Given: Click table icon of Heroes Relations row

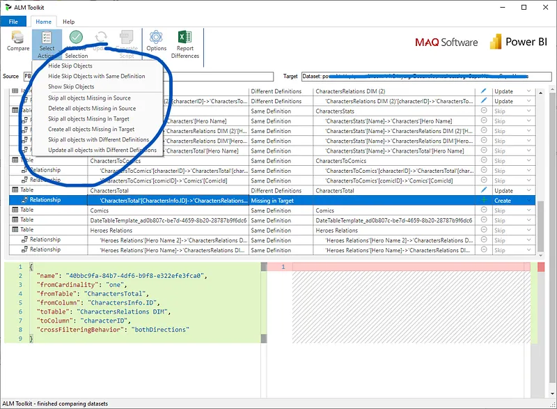Looking at the screenshot, I should (x=15, y=229).
